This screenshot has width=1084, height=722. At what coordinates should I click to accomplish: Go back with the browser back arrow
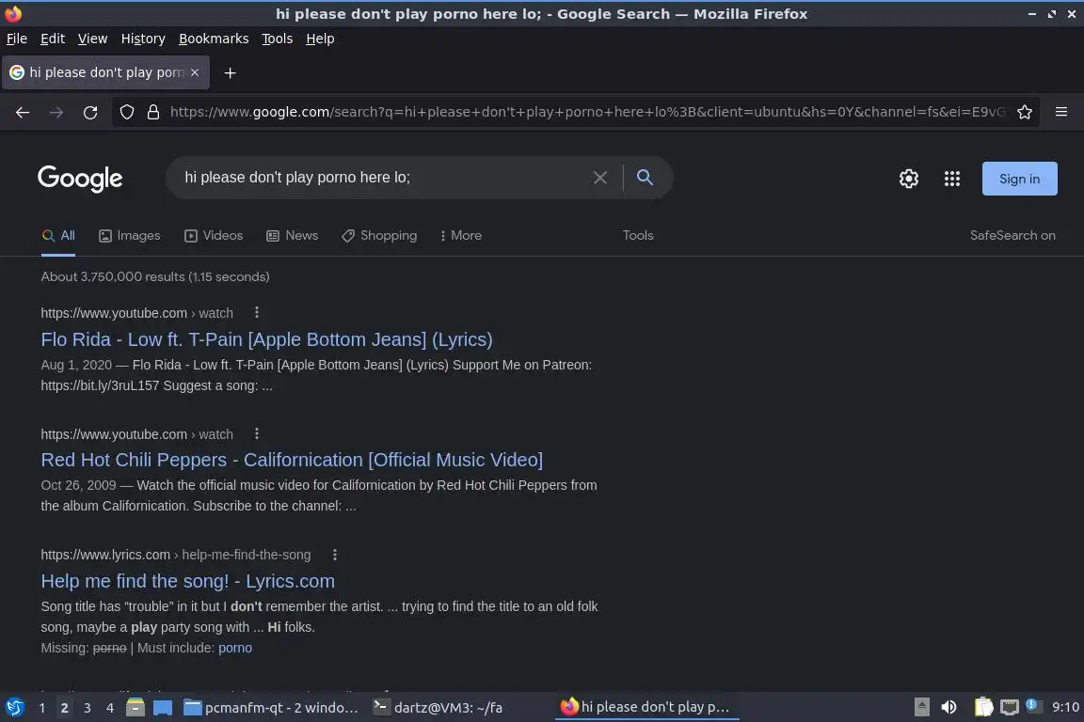[x=23, y=113]
